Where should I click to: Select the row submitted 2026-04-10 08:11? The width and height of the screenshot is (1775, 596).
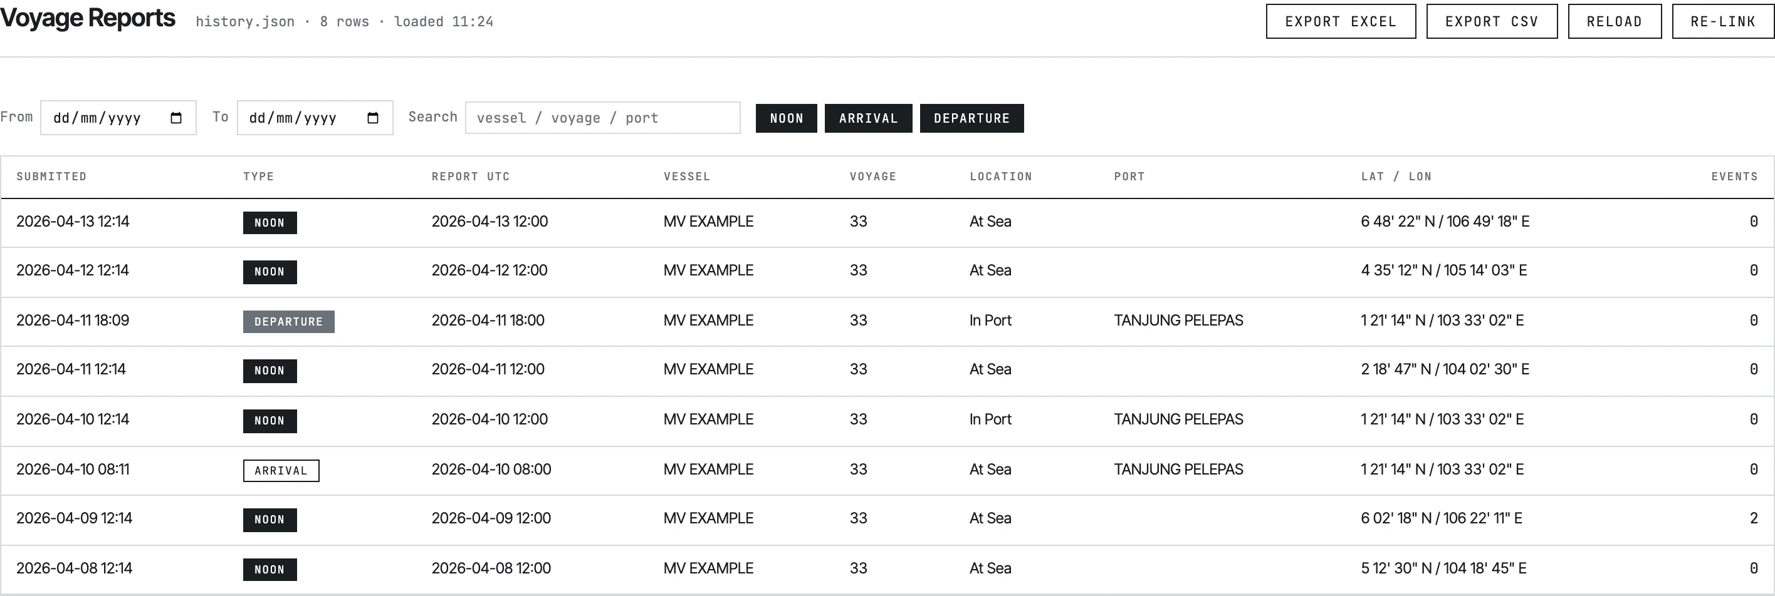tap(887, 470)
